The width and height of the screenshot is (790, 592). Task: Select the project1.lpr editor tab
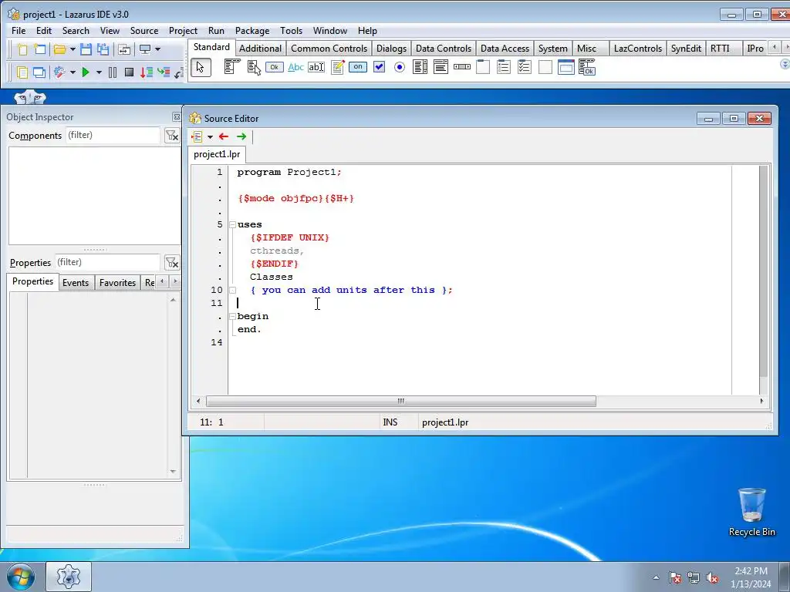pyautogui.click(x=217, y=154)
